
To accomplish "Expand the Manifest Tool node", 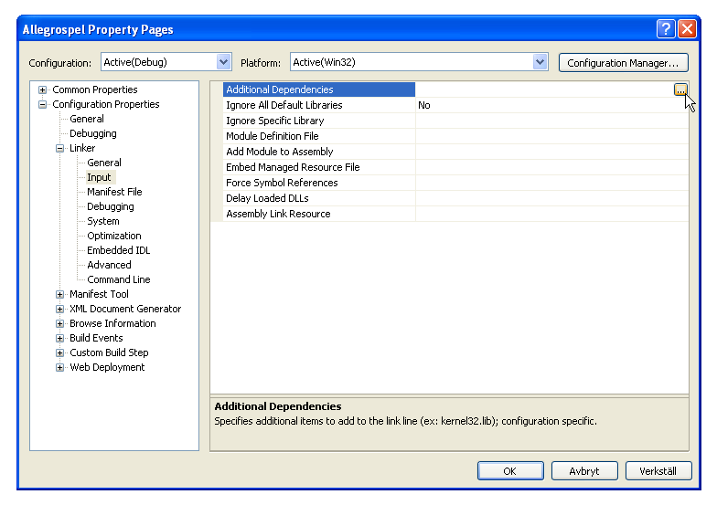I will point(60,294).
